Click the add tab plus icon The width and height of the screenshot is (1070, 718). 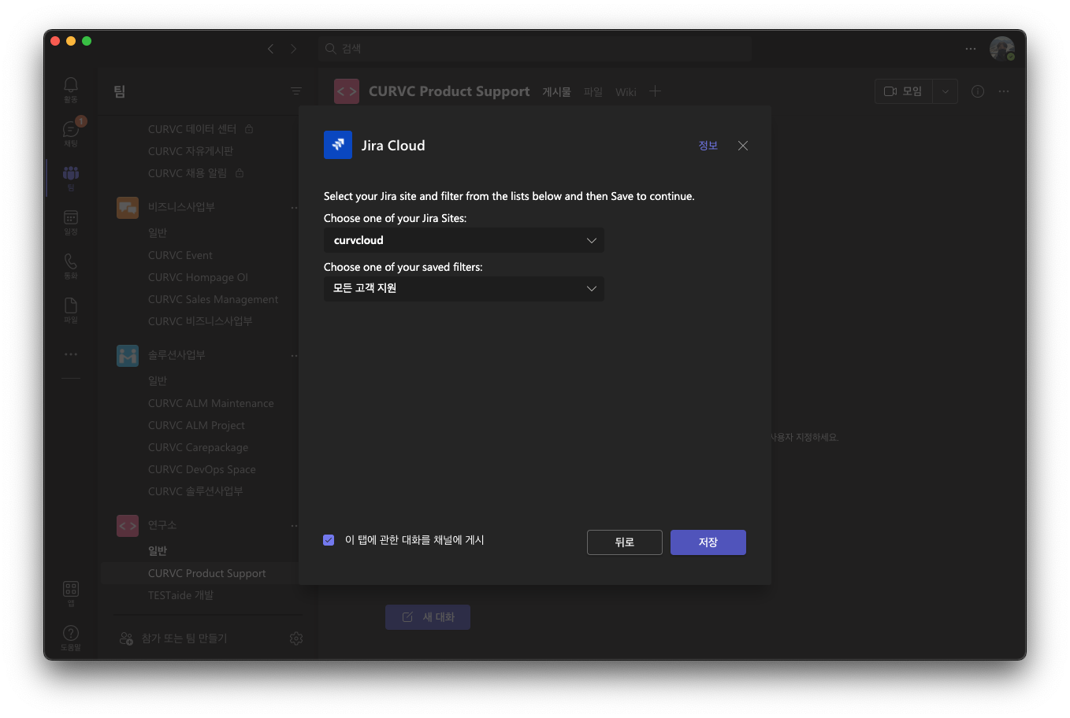point(655,91)
